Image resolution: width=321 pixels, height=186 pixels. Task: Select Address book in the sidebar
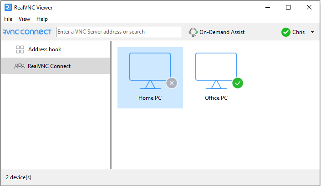coord(56,49)
